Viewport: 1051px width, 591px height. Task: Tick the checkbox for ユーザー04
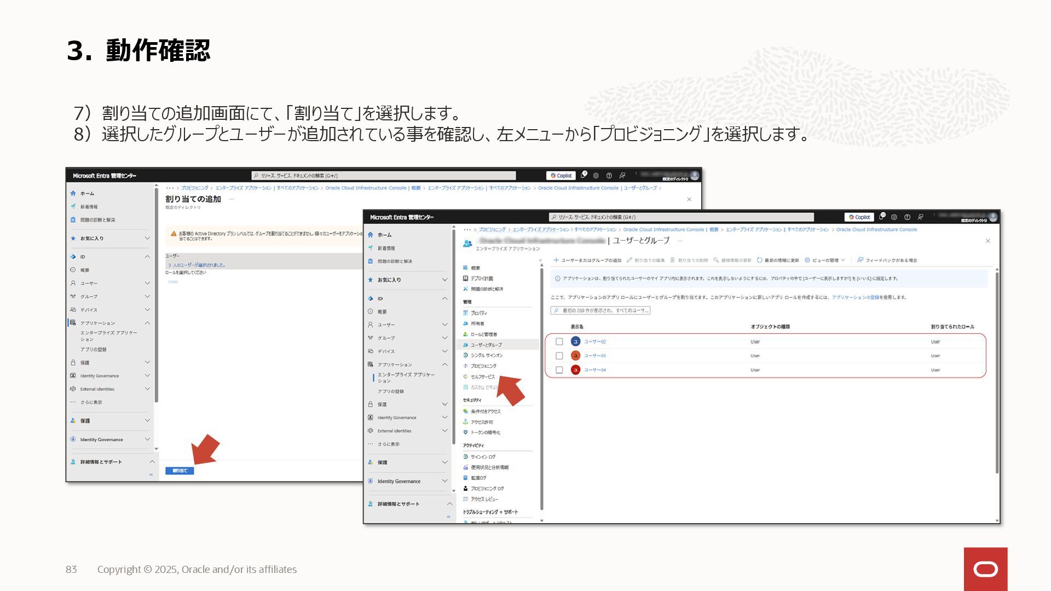(x=559, y=370)
